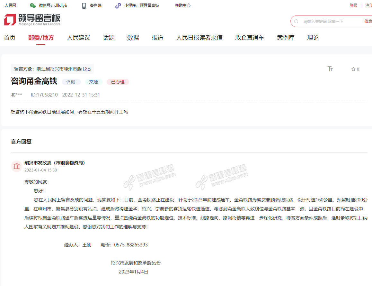The image size is (372, 286).
Task: Click the government building avatar icon
Action: pos(17,166)
